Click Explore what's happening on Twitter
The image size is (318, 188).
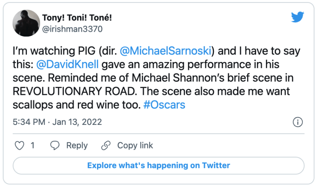159,165
